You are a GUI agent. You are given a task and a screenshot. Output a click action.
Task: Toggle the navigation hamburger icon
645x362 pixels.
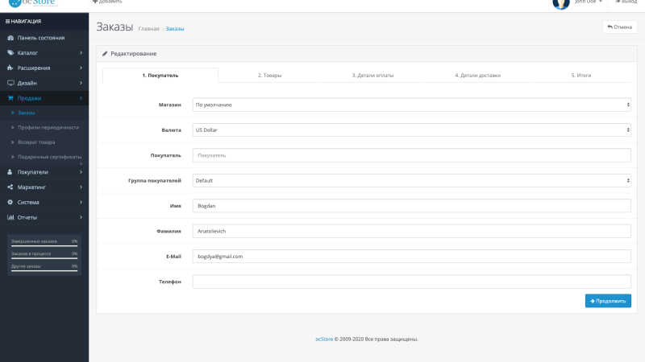(7, 22)
